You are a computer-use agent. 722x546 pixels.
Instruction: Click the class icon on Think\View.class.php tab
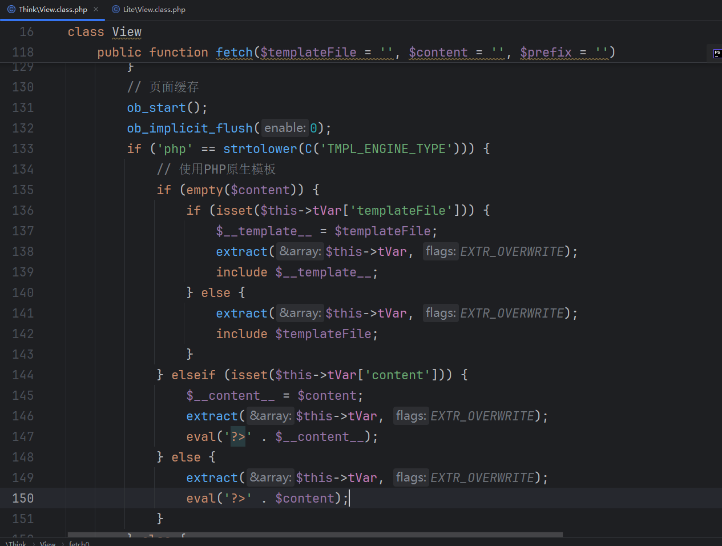(x=11, y=9)
